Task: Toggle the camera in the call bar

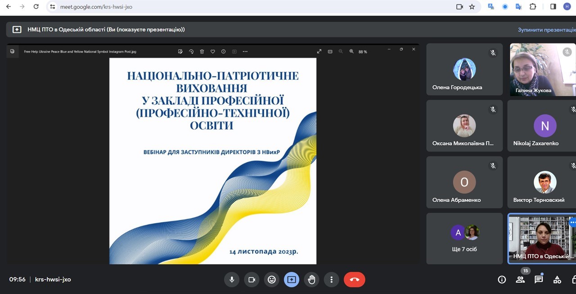Action: (x=252, y=280)
